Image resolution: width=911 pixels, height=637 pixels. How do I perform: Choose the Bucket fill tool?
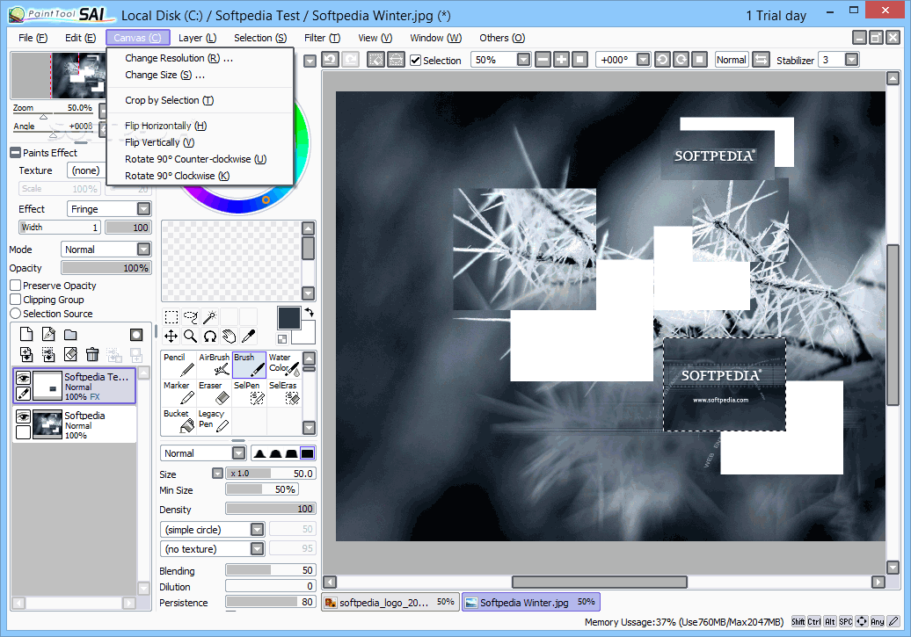pyautogui.click(x=179, y=421)
